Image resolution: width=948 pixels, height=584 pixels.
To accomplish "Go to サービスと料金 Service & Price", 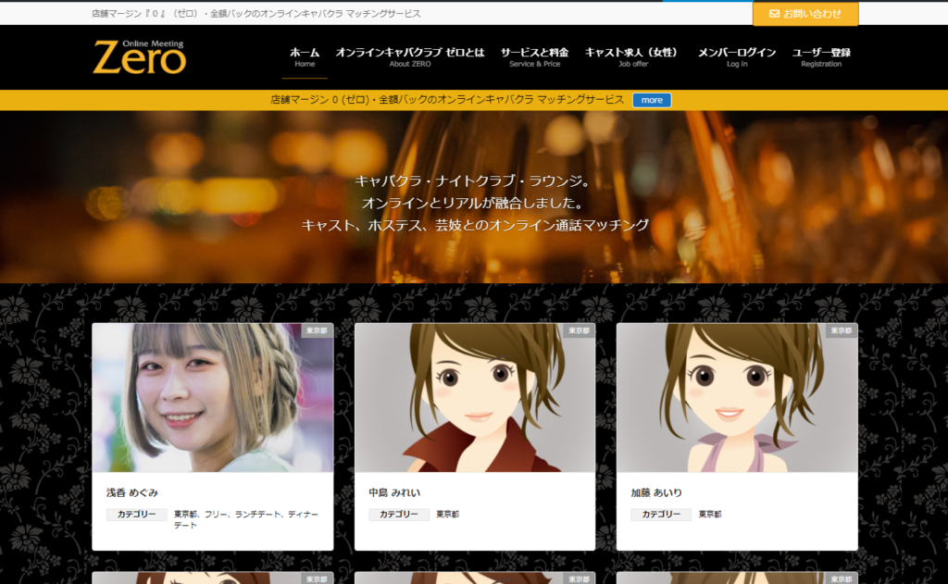I will click(534, 56).
